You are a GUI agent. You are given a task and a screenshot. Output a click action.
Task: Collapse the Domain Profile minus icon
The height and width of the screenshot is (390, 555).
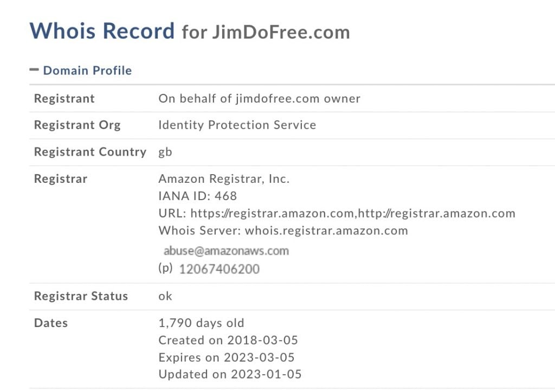pyautogui.click(x=35, y=70)
